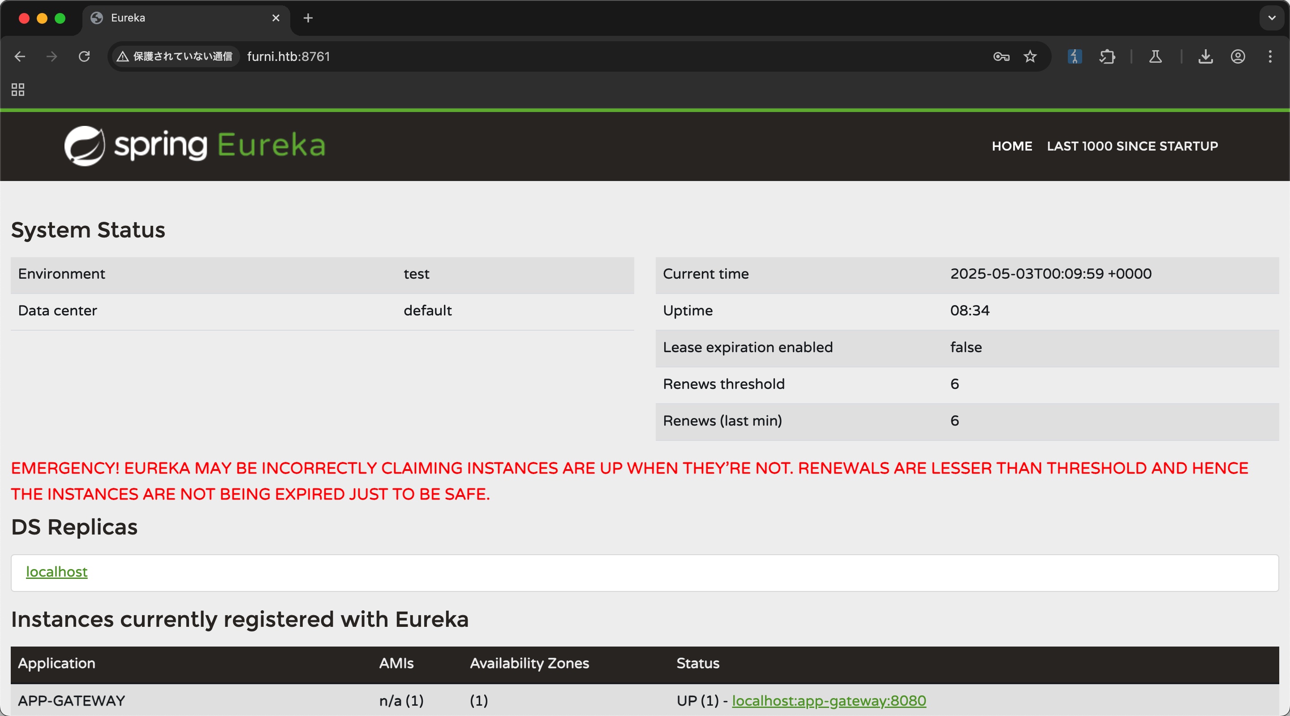The height and width of the screenshot is (716, 1290).
Task: Open a new browser tab
Action: click(x=308, y=18)
